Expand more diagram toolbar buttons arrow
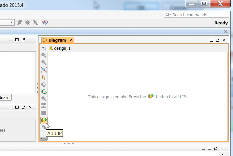This screenshot has width=233, height=156. click(42, 139)
